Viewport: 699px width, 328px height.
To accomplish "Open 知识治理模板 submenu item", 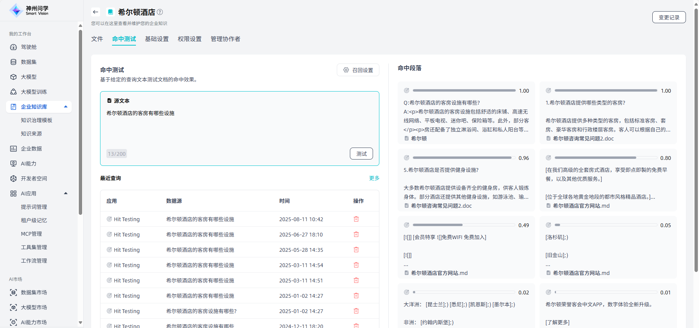I will [37, 120].
